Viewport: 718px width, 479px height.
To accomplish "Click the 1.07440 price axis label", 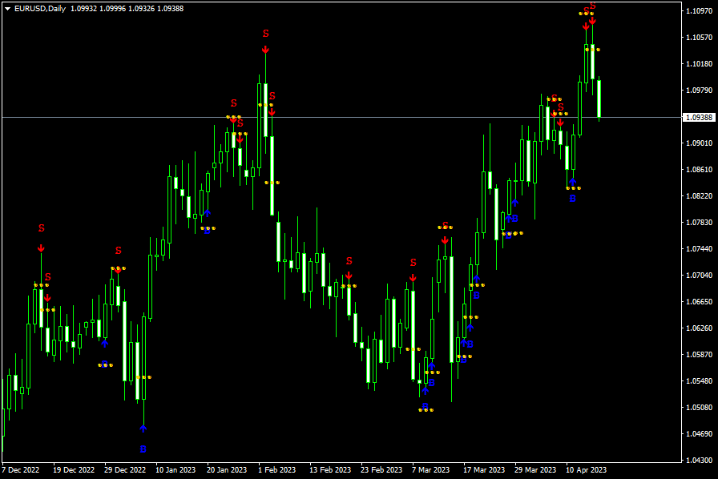I will coord(700,248).
